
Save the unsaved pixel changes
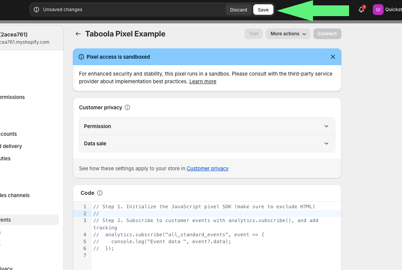point(263,10)
